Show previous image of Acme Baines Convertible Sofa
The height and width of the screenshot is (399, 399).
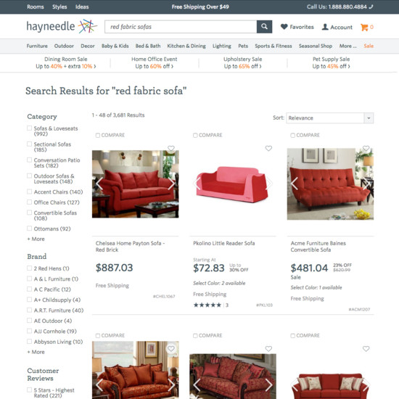pyautogui.click(x=294, y=184)
